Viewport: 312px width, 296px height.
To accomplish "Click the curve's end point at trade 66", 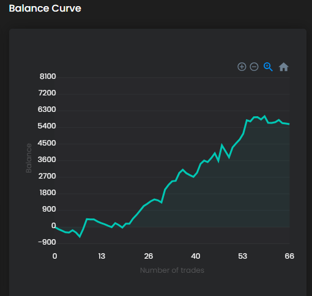I will click(289, 124).
